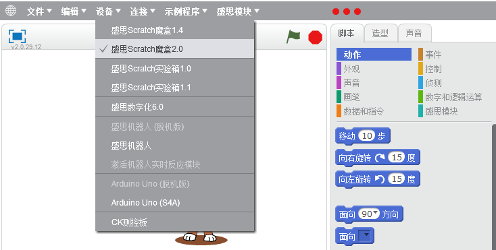496x250 pixels.
Task: Select the 外观 block category
Action: [x=348, y=69]
